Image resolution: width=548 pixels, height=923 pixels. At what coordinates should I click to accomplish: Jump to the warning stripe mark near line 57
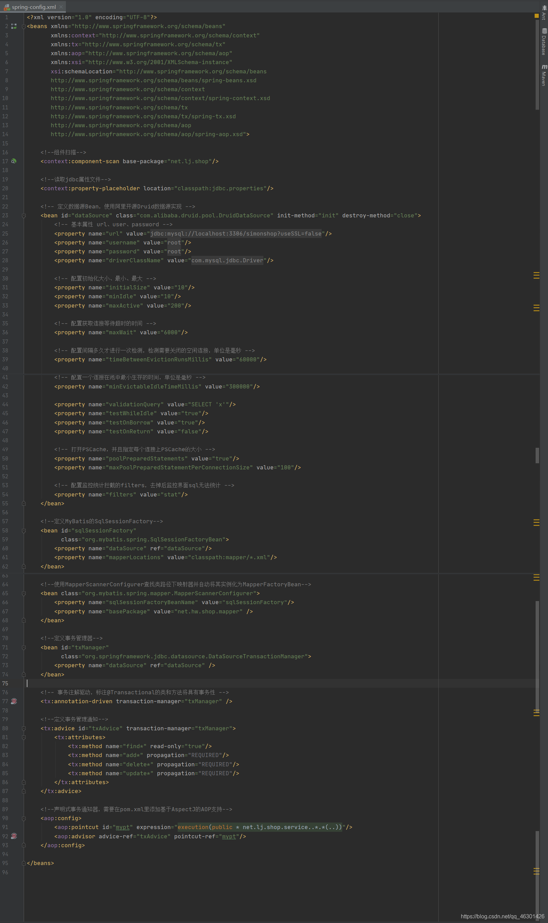537,523
